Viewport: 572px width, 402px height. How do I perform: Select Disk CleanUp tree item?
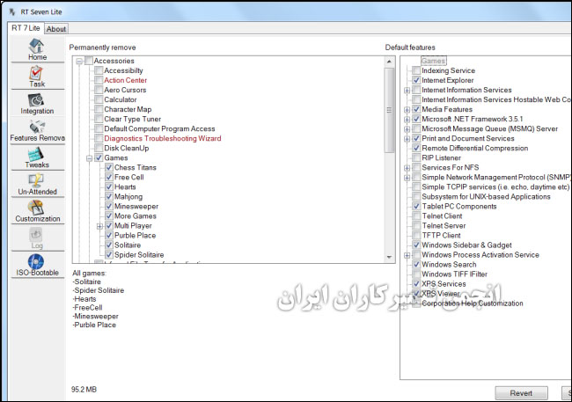(x=126, y=148)
